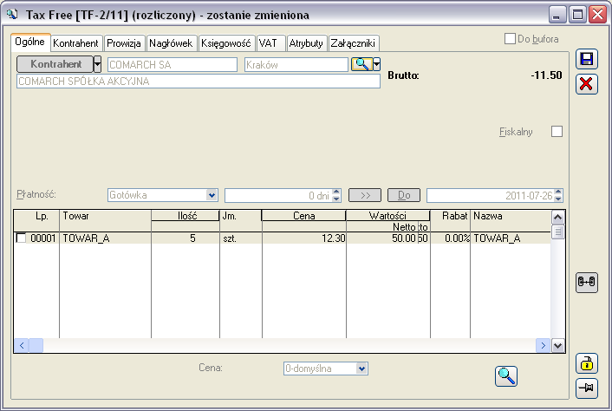This screenshot has width=612, height=411.
Task: Select the quantity 5 cell
Action: tap(186, 238)
